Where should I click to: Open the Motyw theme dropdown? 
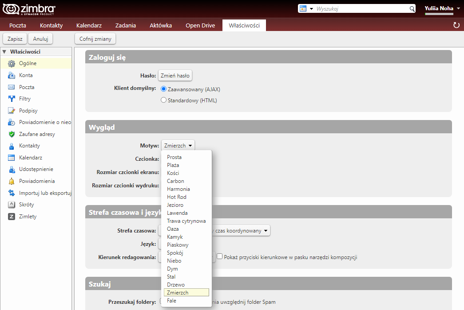coord(178,145)
